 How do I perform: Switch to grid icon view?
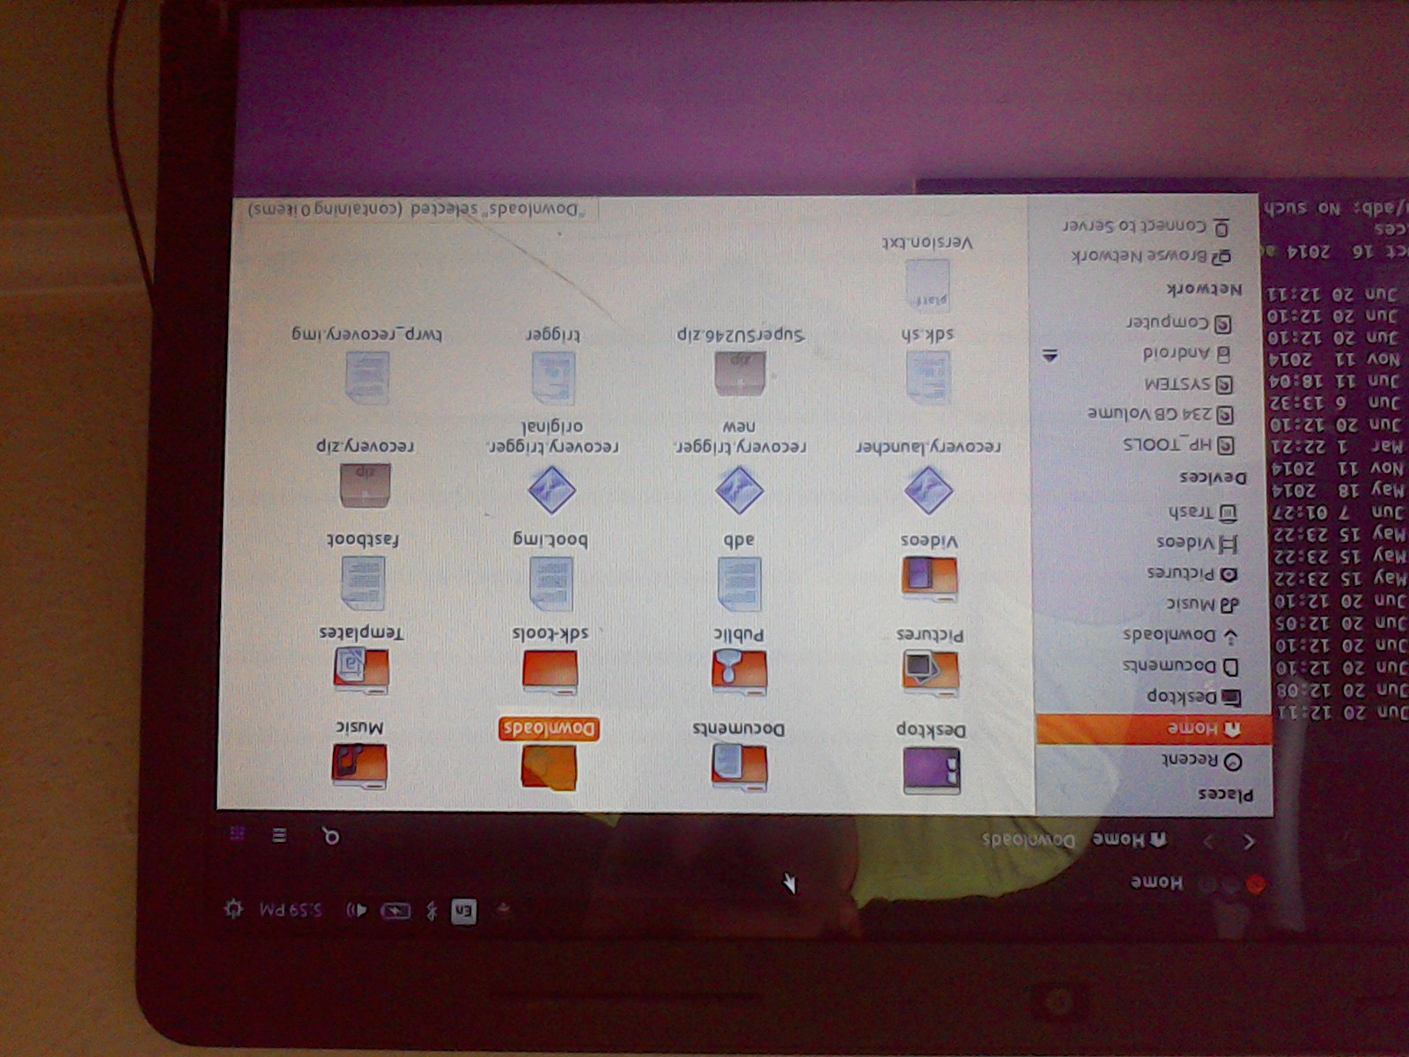pyautogui.click(x=237, y=833)
